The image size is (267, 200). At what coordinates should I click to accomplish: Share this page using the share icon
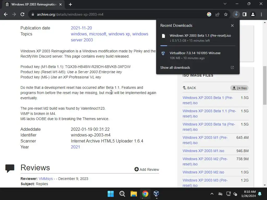click(x=217, y=15)
